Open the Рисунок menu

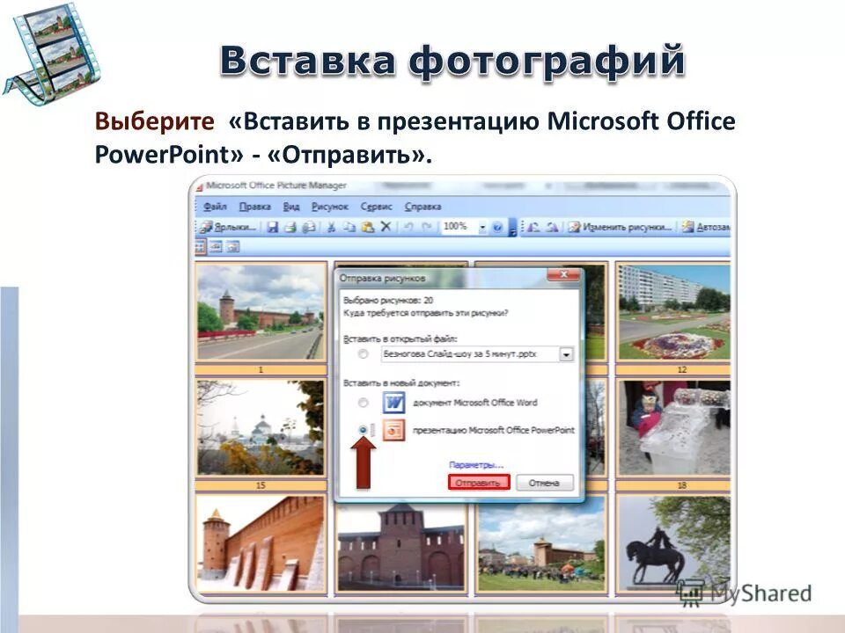(330, 207)
